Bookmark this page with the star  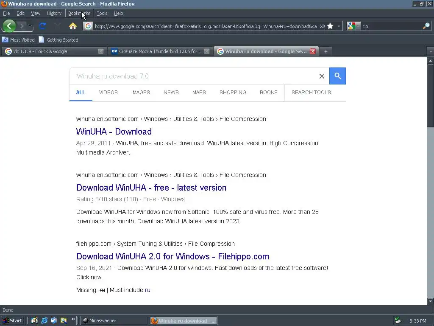click(330, 26)
